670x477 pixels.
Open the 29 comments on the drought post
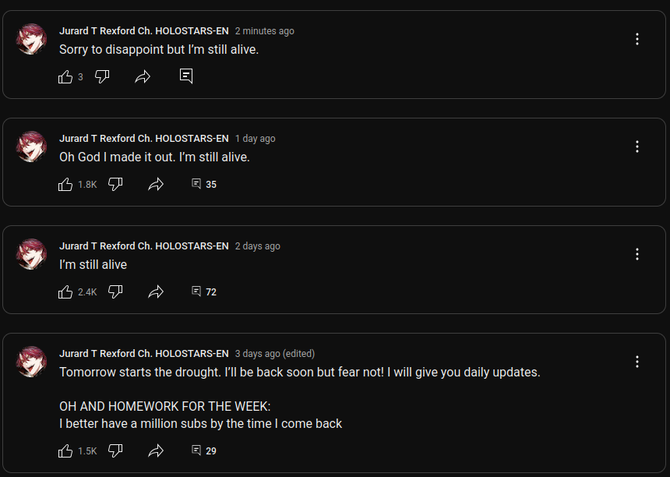point(203,450)
